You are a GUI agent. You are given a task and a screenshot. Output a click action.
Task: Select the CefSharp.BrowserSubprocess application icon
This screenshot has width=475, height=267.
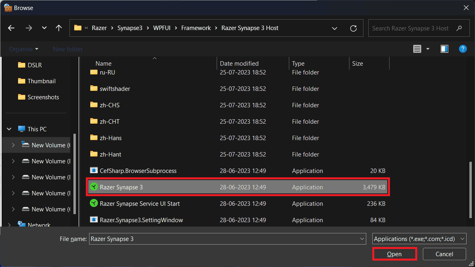click(x=94, y=170)
